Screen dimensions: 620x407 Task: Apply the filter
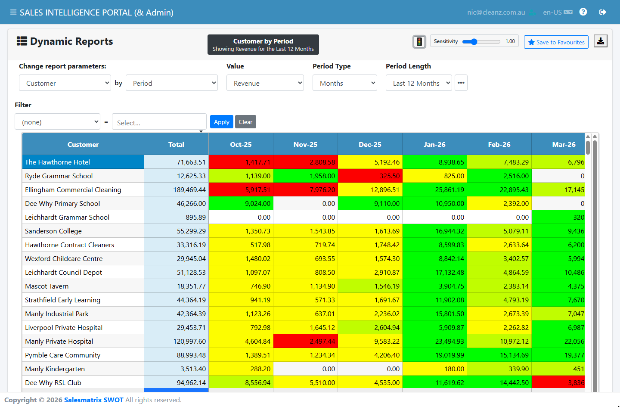click(222, 122)
